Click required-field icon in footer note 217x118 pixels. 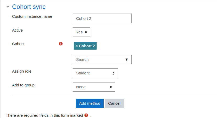86,115
